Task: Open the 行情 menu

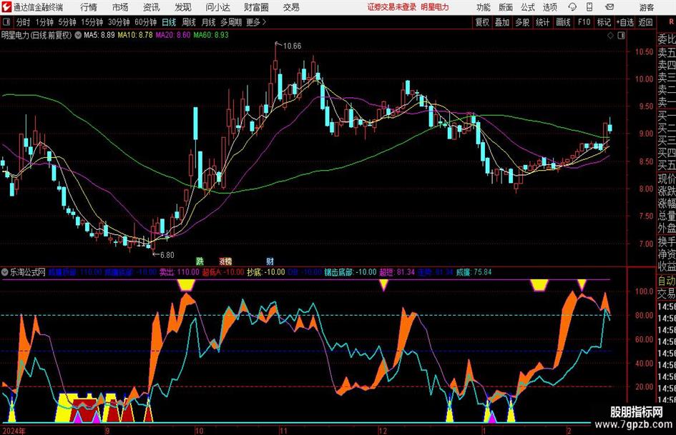Action: tap(89, 7)
